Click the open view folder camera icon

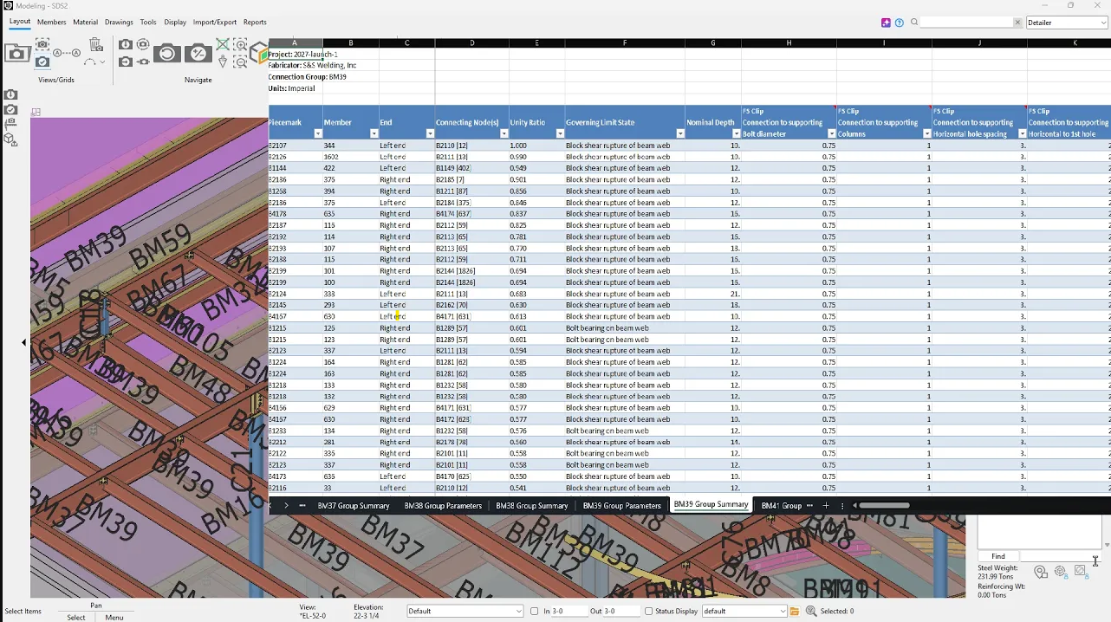point(17,53)
